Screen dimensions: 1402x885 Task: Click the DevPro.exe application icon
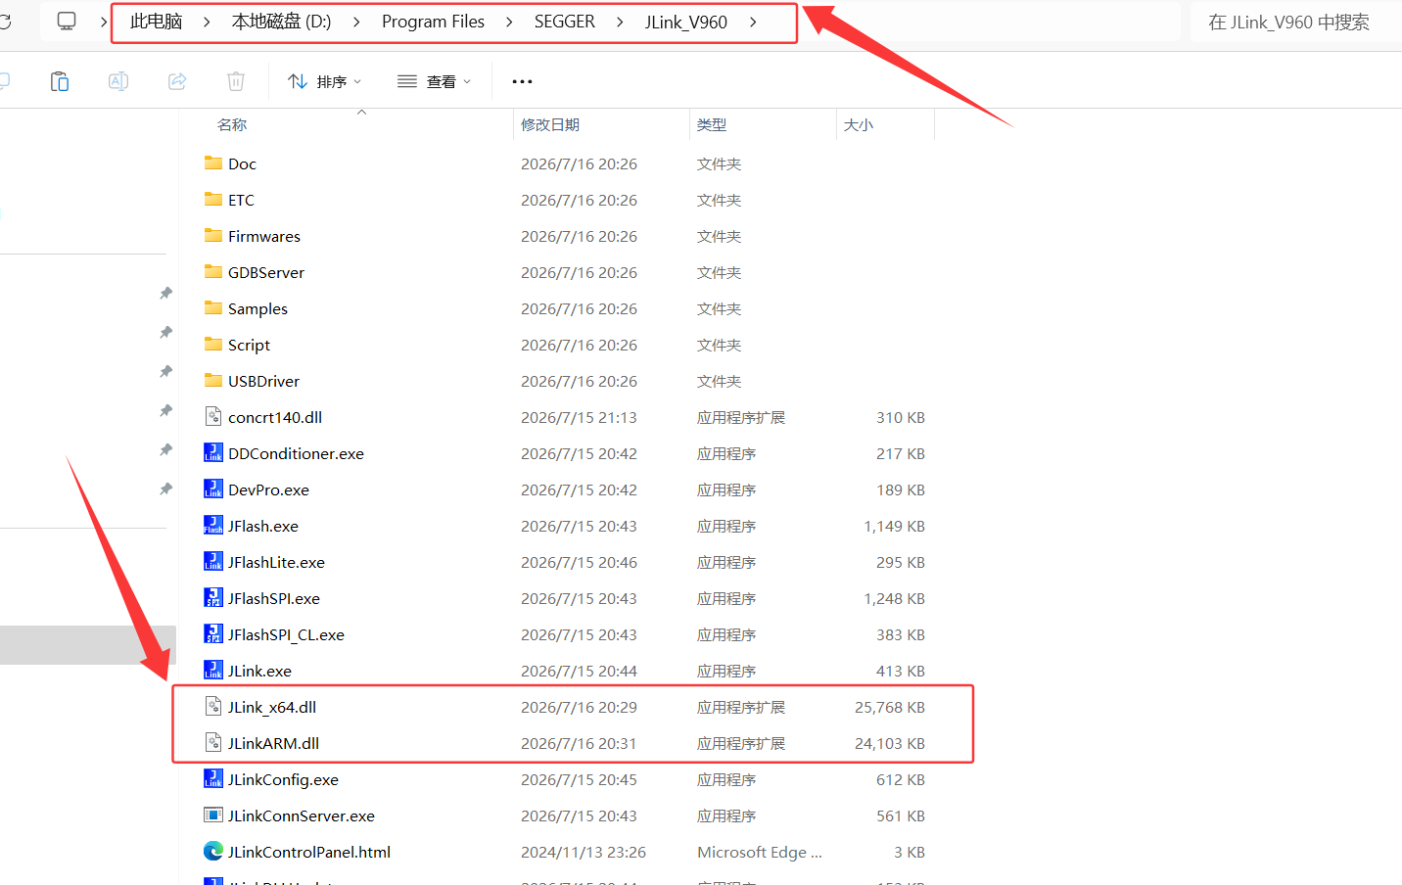(213, 489)
